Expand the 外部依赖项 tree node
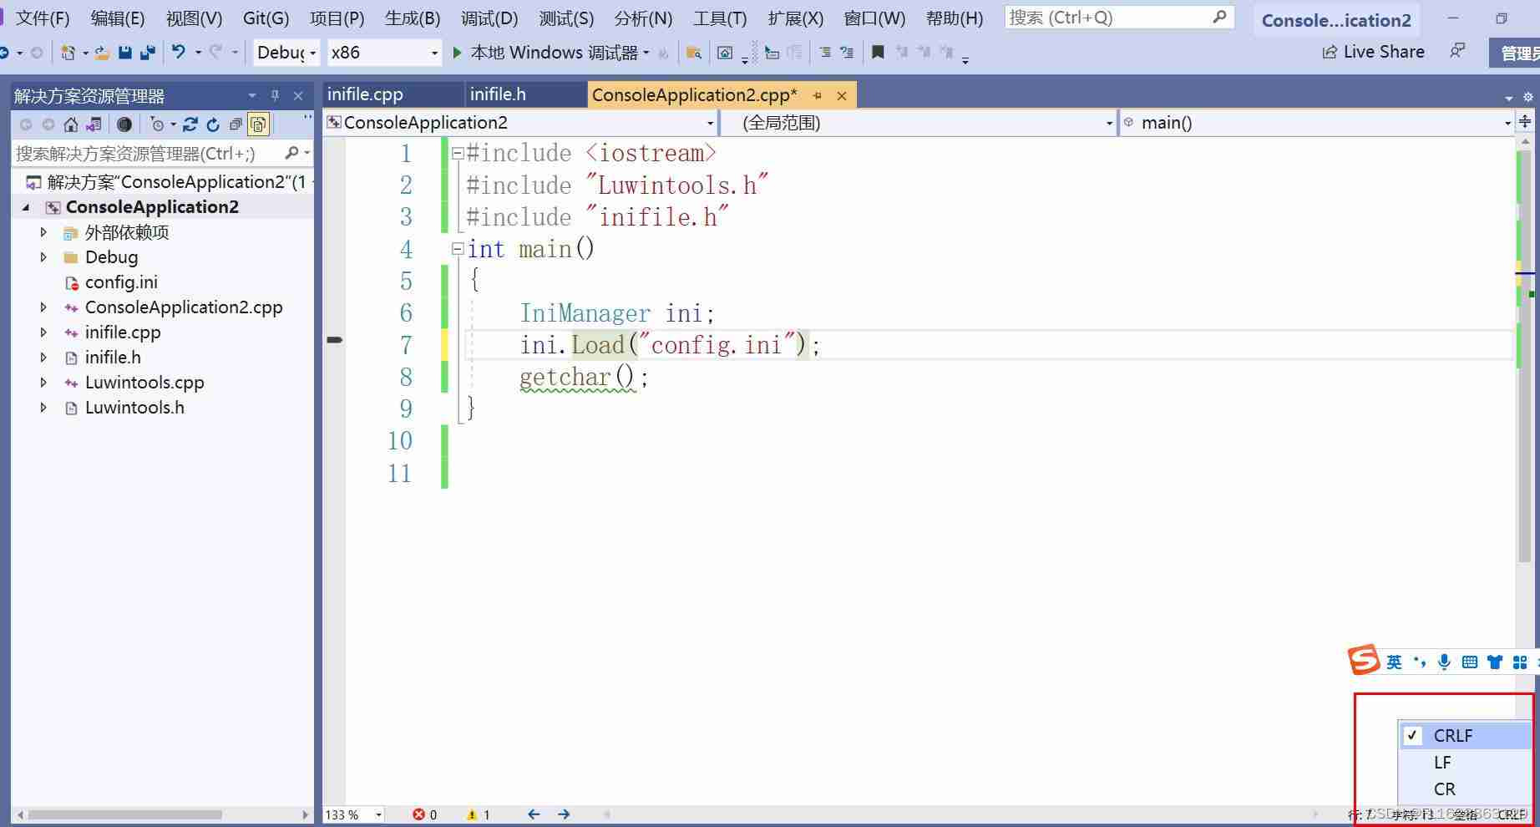1540x827 pixels. click(43, 232)
